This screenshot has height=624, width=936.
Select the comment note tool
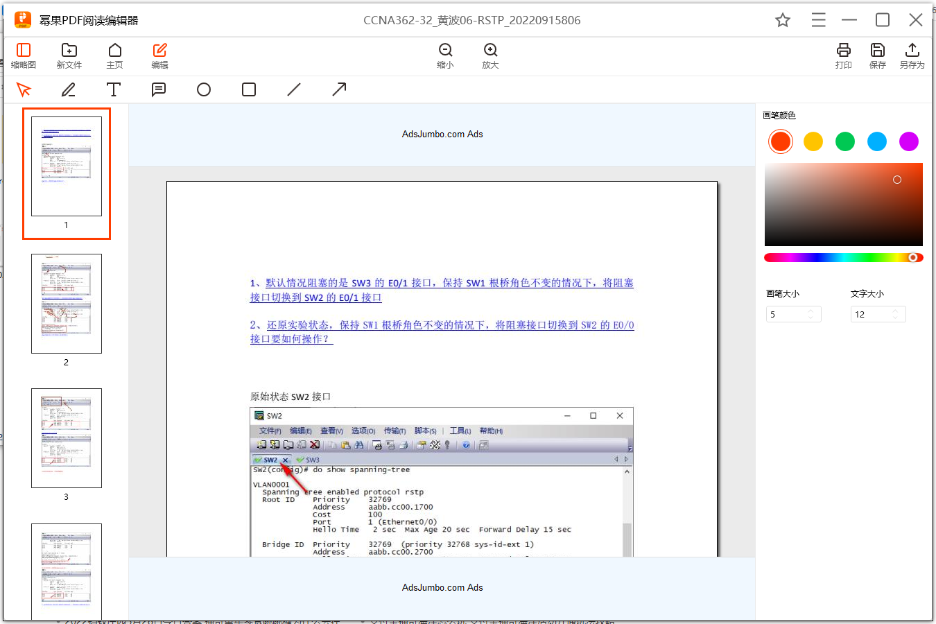click(159, 89)
